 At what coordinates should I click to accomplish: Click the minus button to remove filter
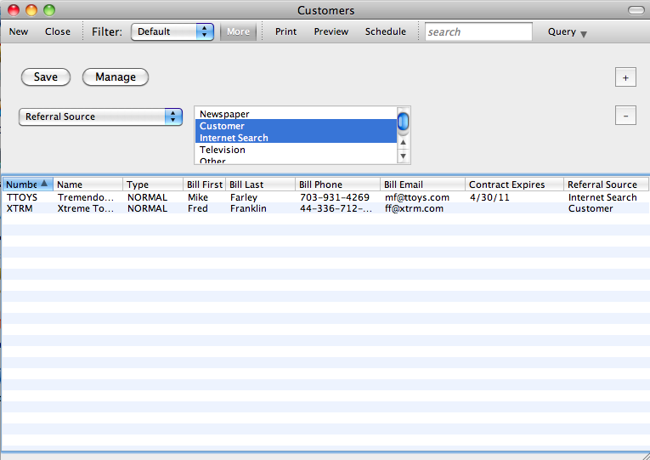pyautogui.click(x=625, y=115)
